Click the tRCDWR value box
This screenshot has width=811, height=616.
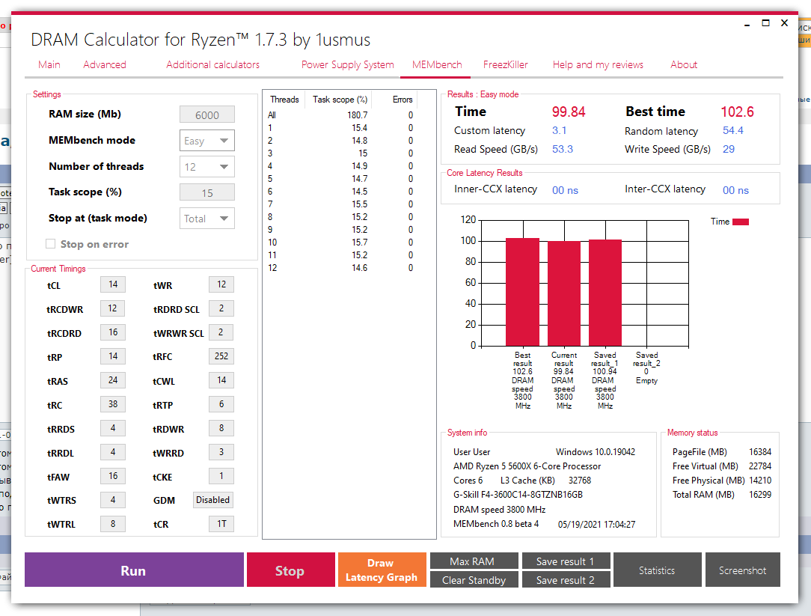pyautogui.click(x=113, y=308)
